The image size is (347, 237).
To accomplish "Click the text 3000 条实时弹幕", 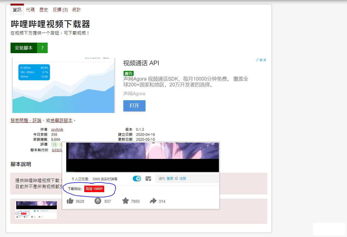I will point(105,179).
